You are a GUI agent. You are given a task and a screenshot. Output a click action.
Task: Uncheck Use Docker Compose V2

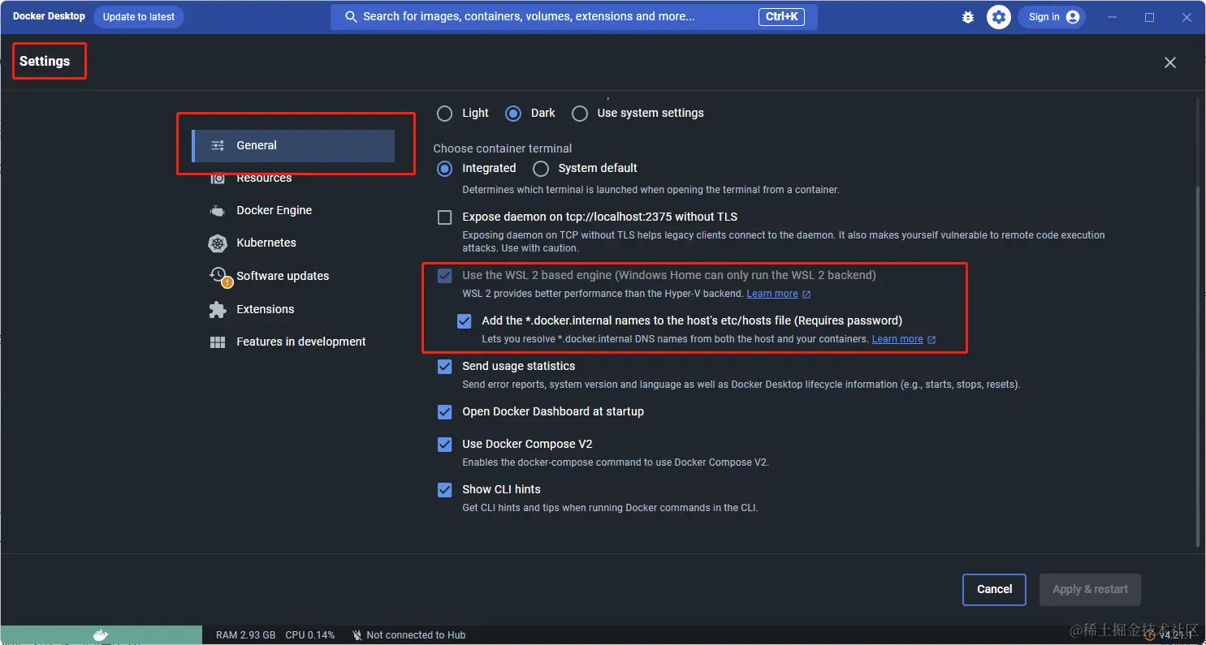point(445,445)
